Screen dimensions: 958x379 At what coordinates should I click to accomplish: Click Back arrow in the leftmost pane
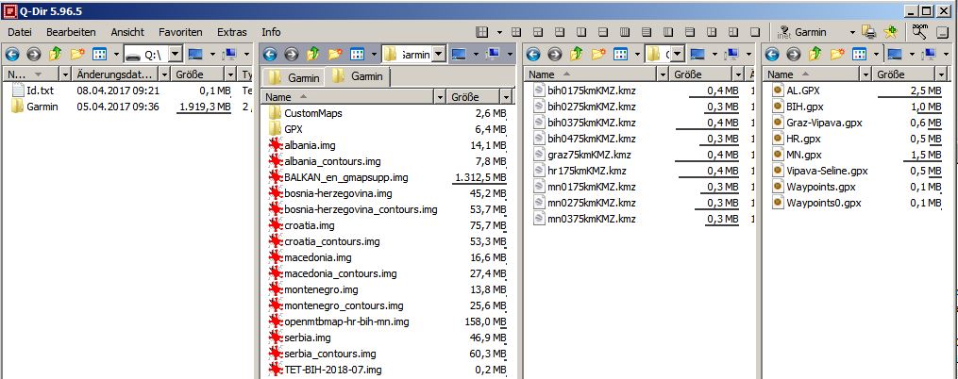click(13, 54)
